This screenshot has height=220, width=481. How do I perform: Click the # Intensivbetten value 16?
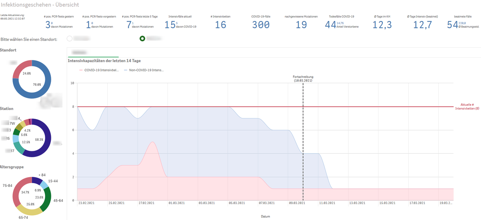[220, 25]
